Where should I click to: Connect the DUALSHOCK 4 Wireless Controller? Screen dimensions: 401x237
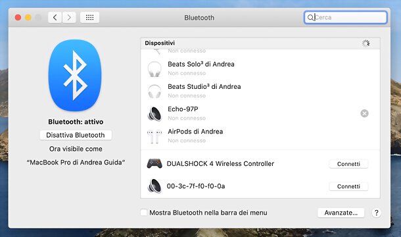[348, 164]
